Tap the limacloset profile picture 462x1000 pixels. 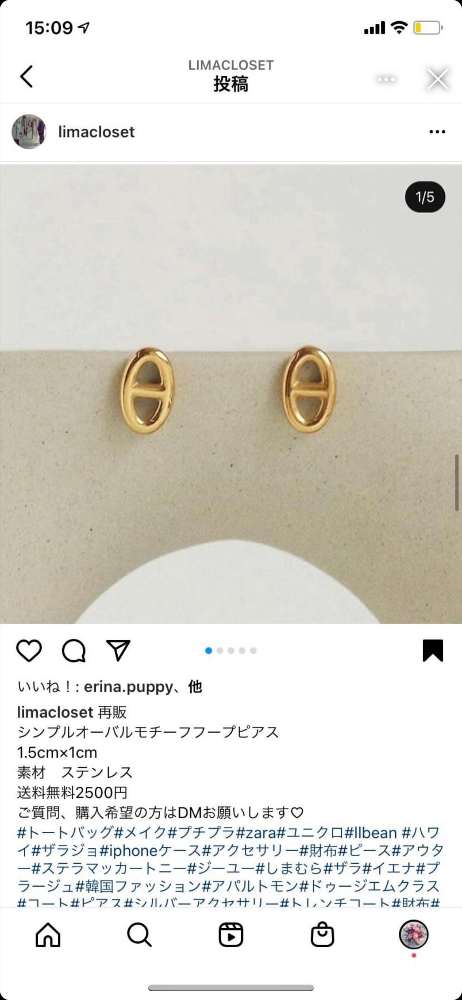click(x=29, y=132)
